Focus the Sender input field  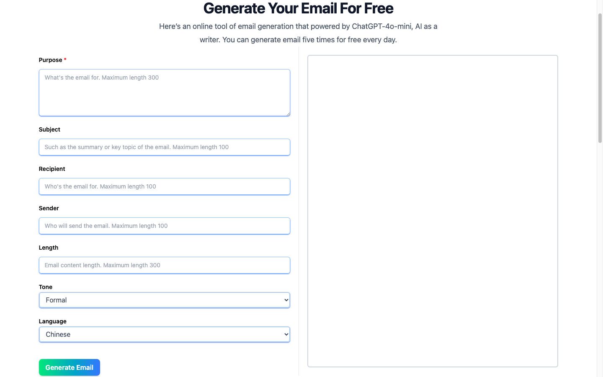point(164,226)
